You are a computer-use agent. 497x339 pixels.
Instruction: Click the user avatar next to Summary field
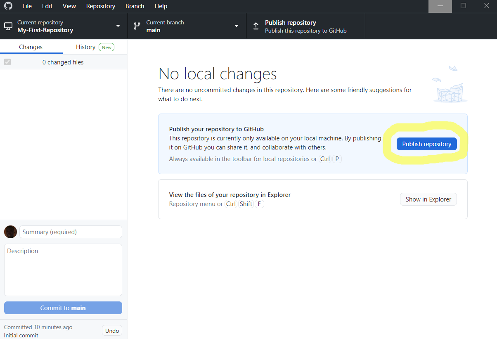coord(10,232)
